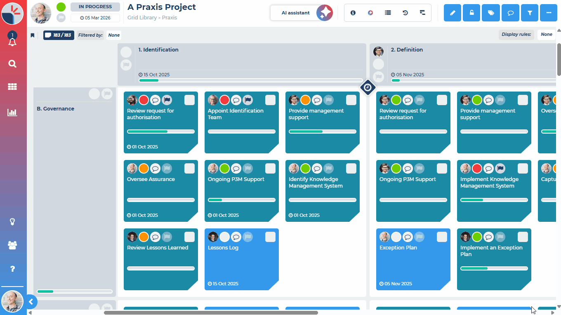This screenshot has width=561, height=315.
Task: Open the ellipsis more-options menu
Action: 549,13
